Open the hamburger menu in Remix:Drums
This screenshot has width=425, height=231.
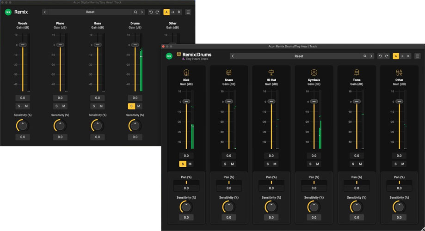pyautogui.click(x=418, y=56)
